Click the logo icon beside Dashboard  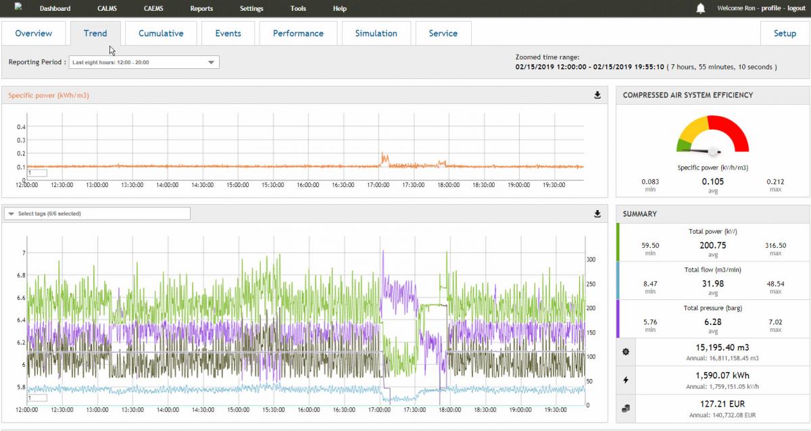coord(18,6)
